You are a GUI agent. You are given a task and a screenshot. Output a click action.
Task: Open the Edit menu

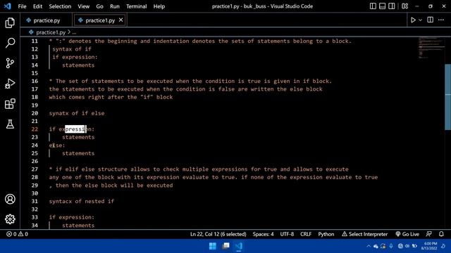(37, 6)
